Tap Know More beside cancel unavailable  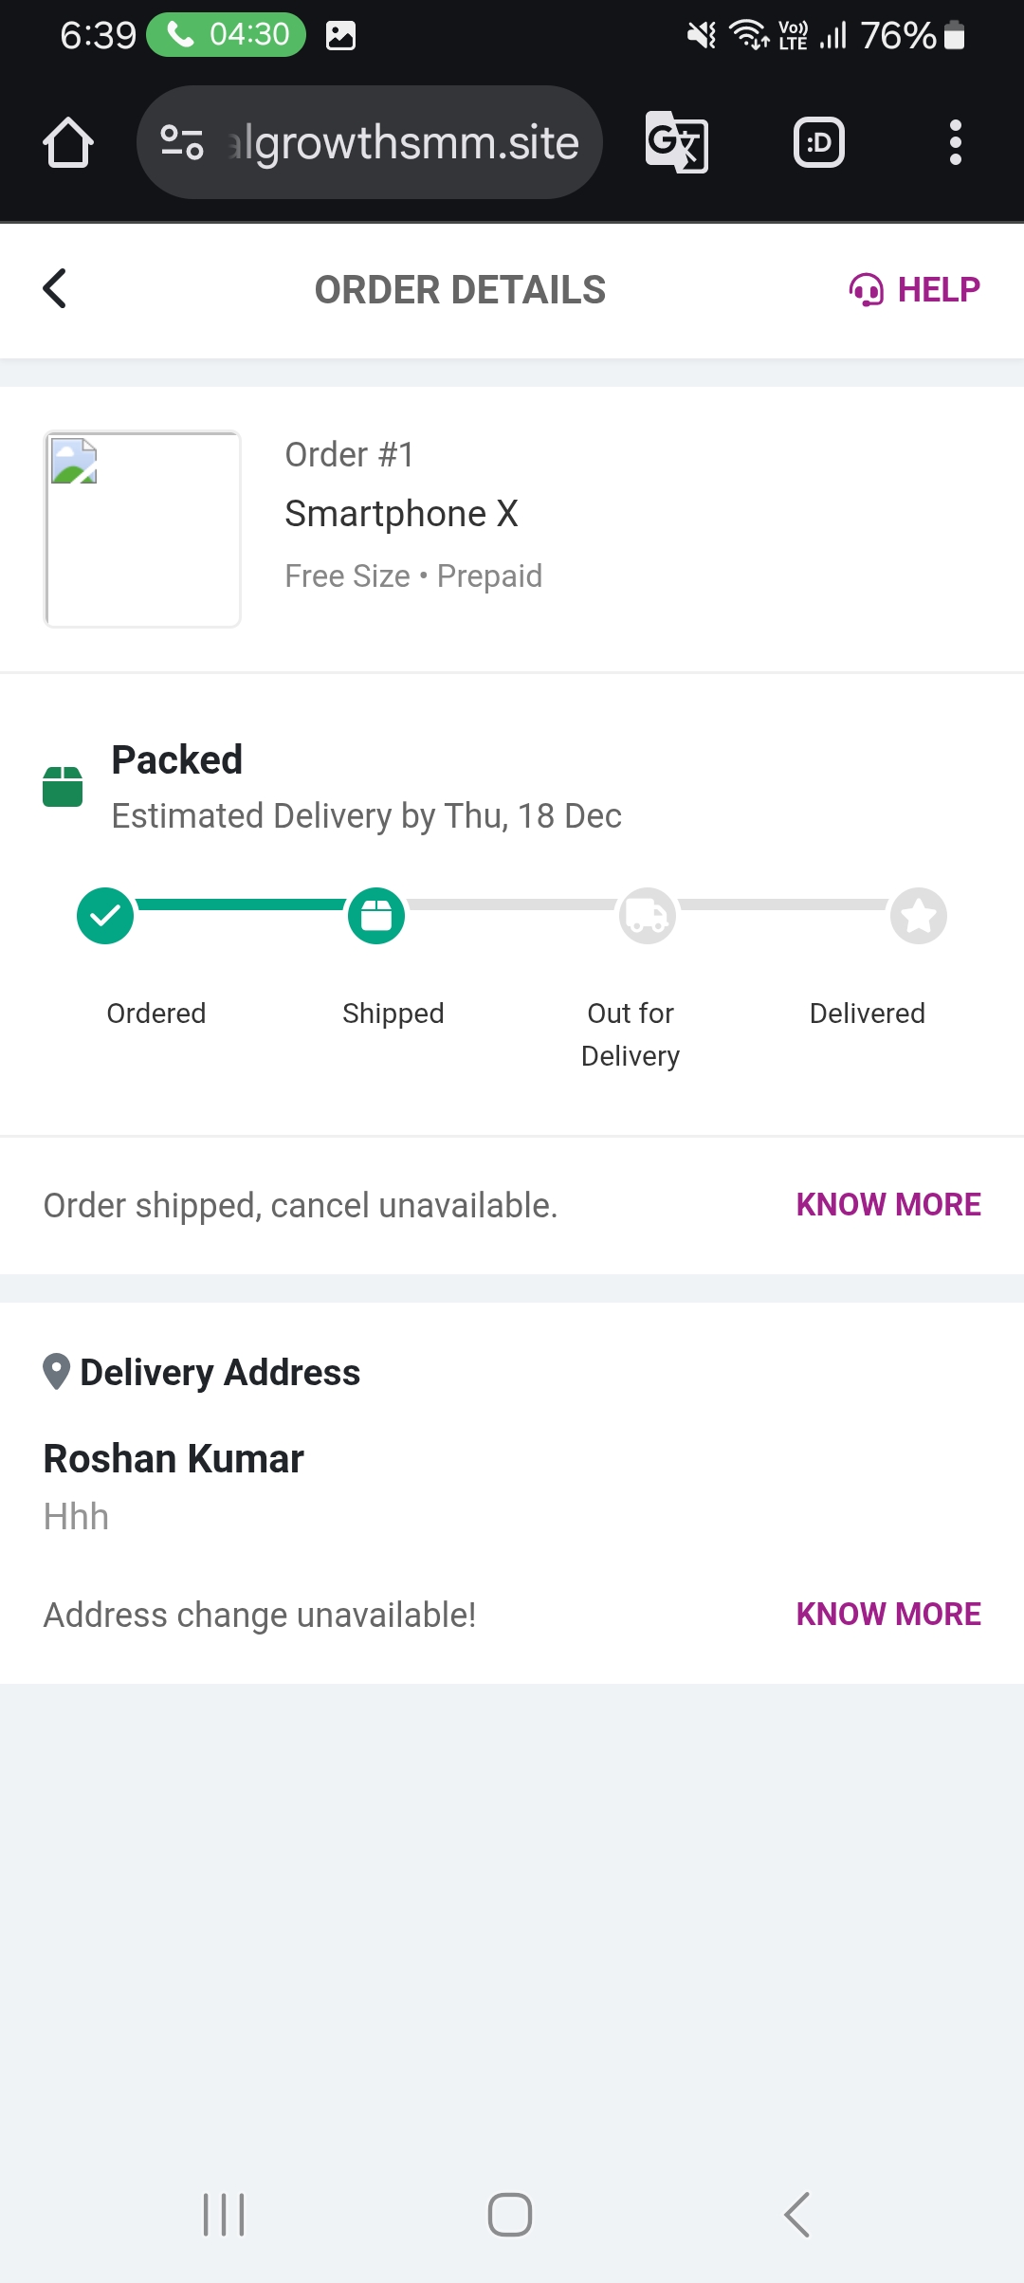point(887,1204)
